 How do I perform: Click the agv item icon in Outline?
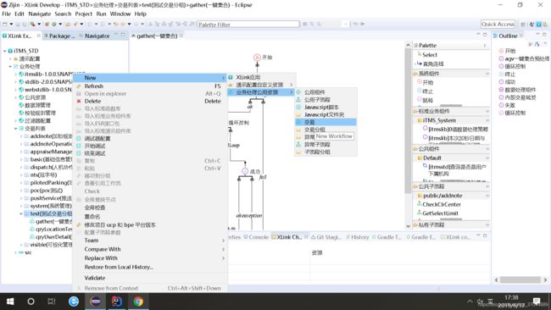(x=501, y=58)
